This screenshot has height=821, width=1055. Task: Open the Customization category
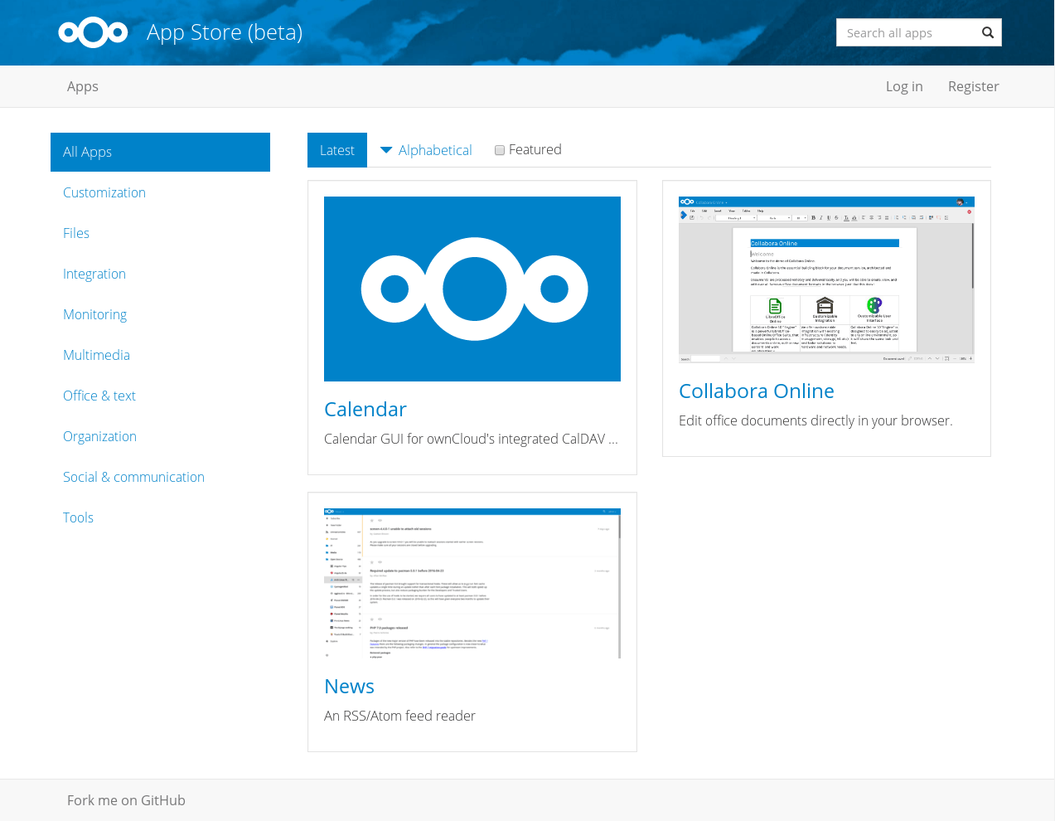click(x=104, y=192)
